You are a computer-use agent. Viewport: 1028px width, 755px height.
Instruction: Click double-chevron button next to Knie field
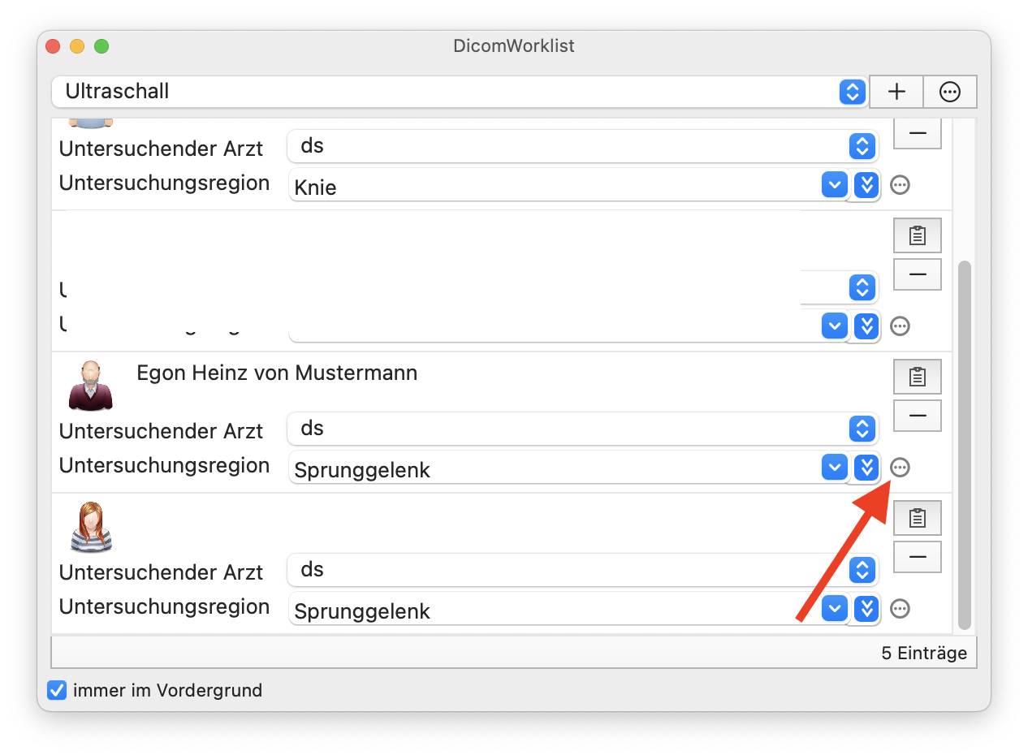867,185
